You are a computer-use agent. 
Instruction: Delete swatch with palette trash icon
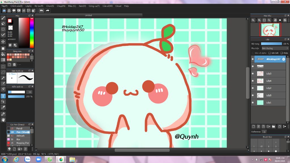pos(14,65)
